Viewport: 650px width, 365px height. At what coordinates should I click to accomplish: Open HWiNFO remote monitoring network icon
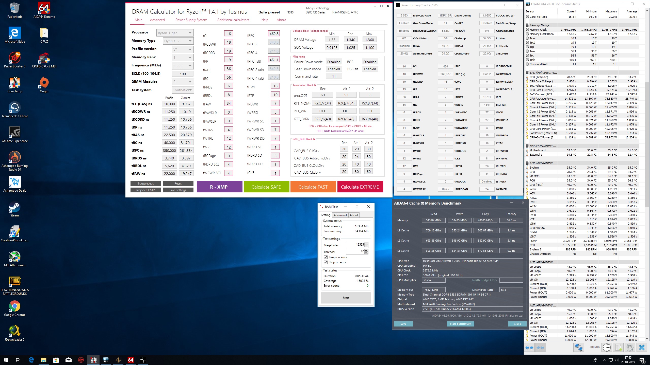(x=579, y=348)
